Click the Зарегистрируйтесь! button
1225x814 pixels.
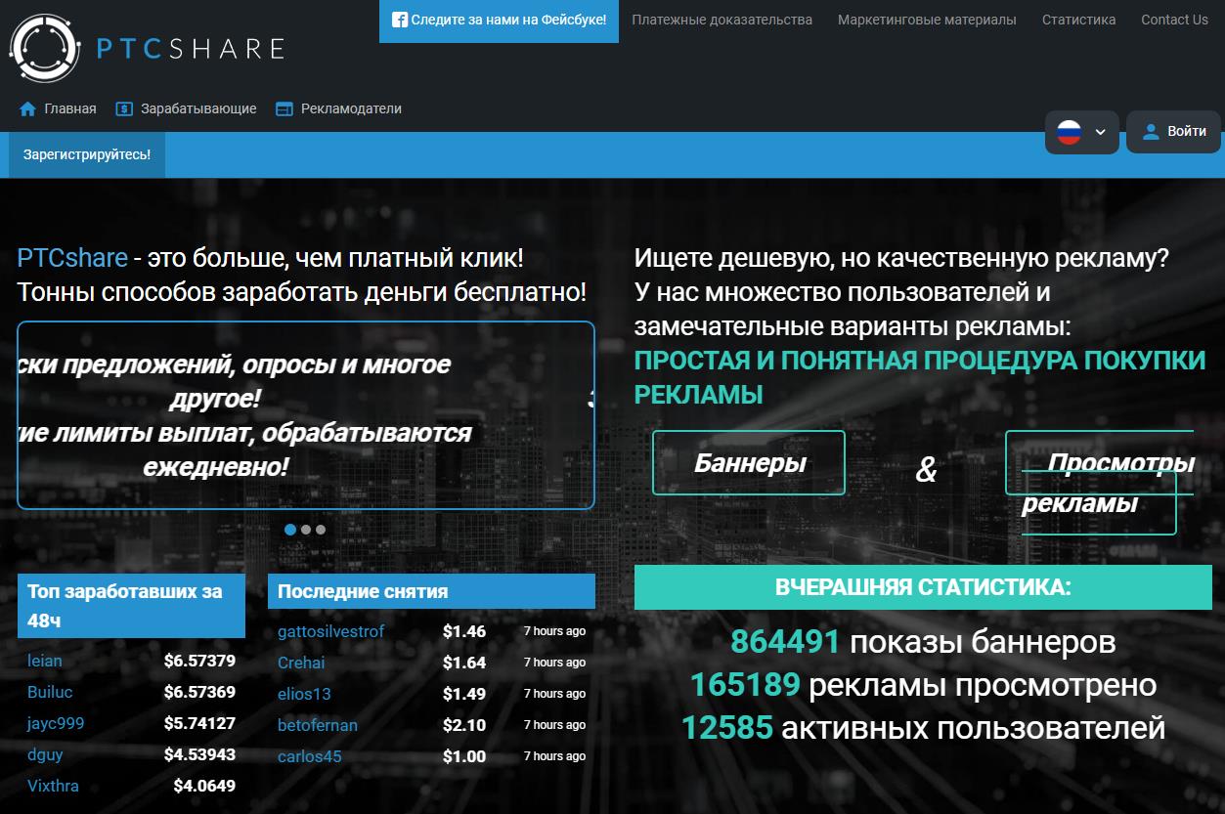point(87,154)
